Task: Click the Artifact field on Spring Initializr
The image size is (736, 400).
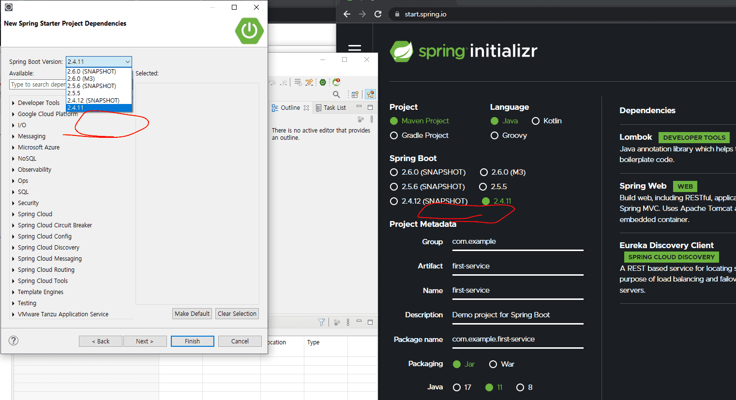Action: pyautogui.click(x=517, y=266)
